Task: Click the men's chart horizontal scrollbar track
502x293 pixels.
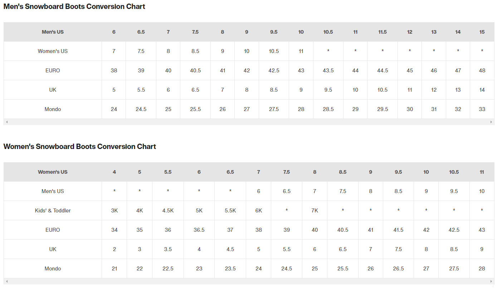Action: [x=249, y=122]
